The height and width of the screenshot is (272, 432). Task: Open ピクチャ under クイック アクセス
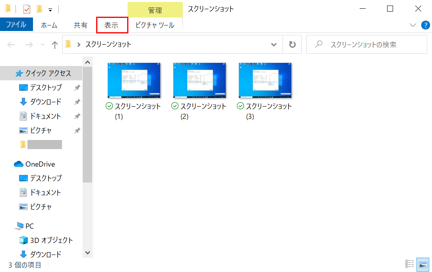pyautogui.click(x=41, y=130)
